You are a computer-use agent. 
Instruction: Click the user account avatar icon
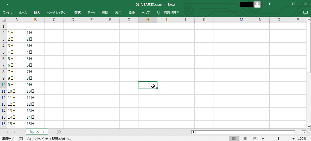click(257, 4)
